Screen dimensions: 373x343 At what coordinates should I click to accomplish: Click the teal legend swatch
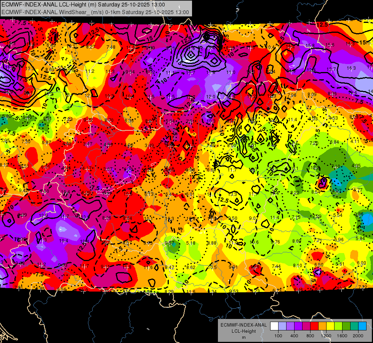click(354, 326)
